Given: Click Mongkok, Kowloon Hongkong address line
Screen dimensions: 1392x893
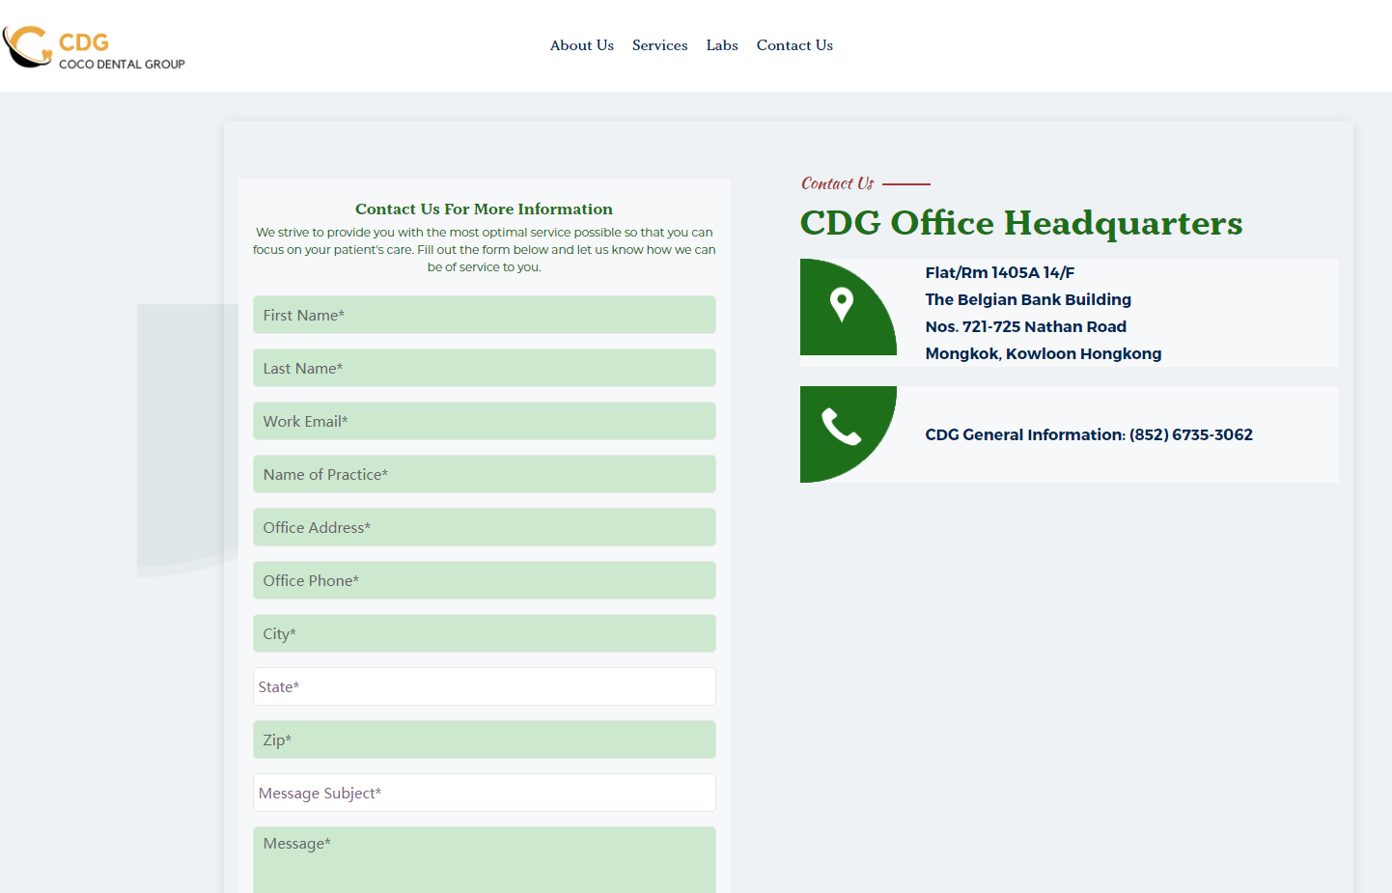Looking at the screenshot, I should pyautogui.click(x=1044, y=353).
